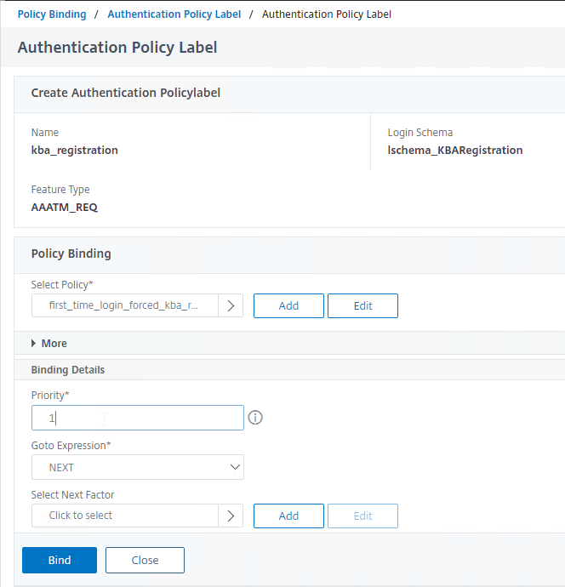Viewport: 565px width, 587px height.
Task: Expand the More section triangle
Action: tap(34, 344)
